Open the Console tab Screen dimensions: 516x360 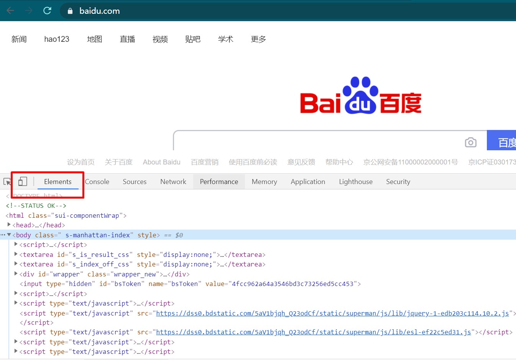point(97,182)
